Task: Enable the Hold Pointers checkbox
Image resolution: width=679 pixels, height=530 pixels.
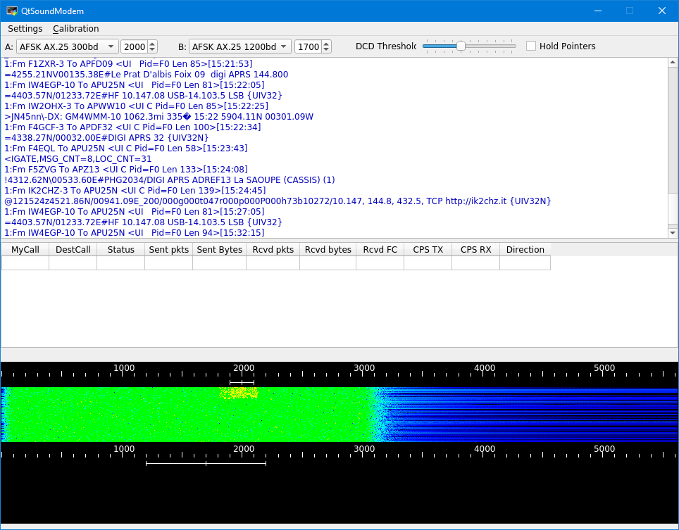Action: coord(531,46)
